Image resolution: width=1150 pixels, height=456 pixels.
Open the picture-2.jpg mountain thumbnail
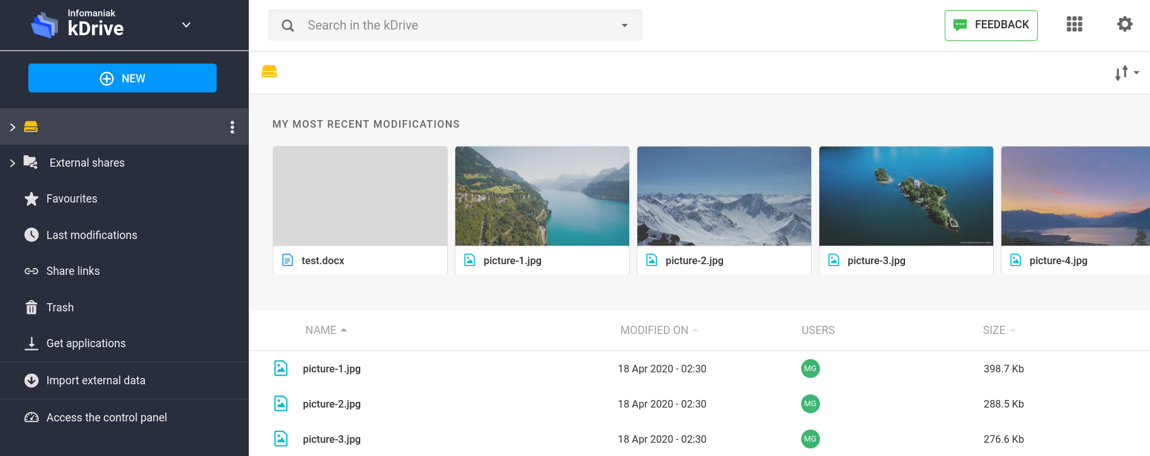point(724,196)
